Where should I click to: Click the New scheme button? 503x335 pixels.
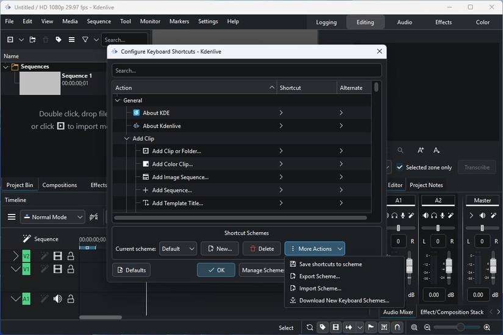pos(219,249)
